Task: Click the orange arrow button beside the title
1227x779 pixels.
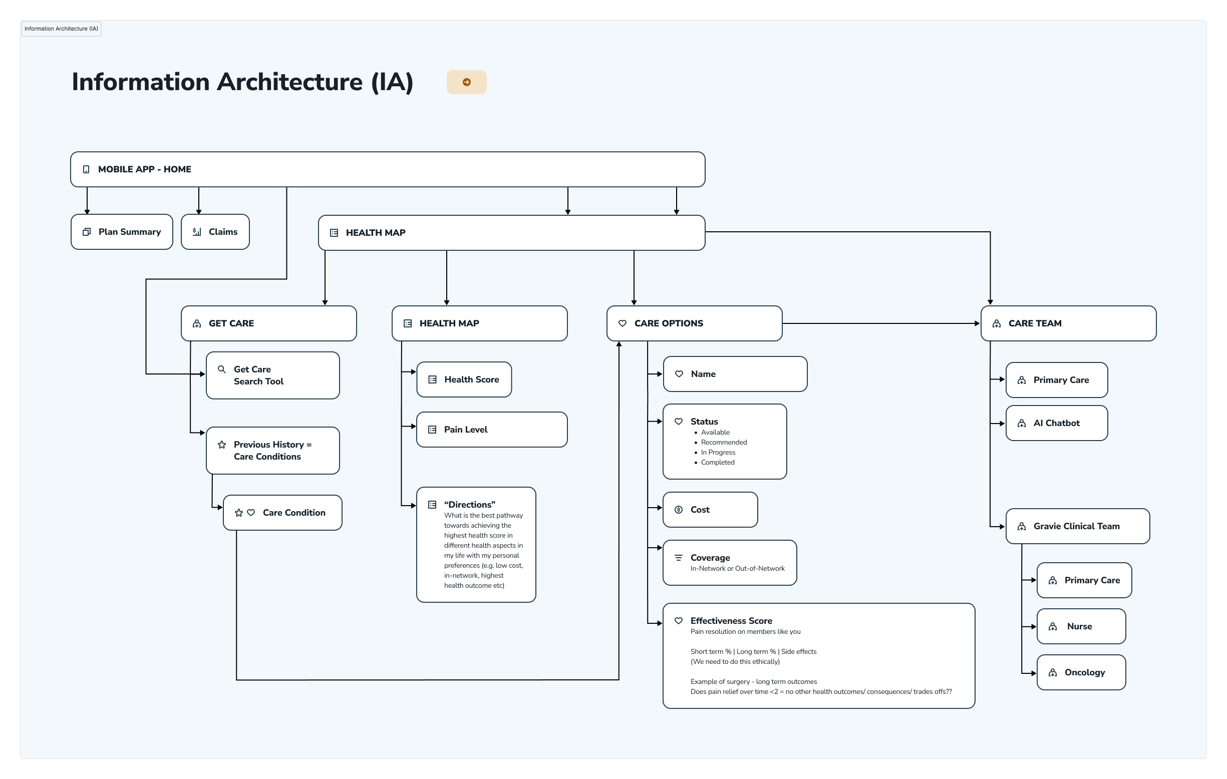Action: tap(466, 82)
